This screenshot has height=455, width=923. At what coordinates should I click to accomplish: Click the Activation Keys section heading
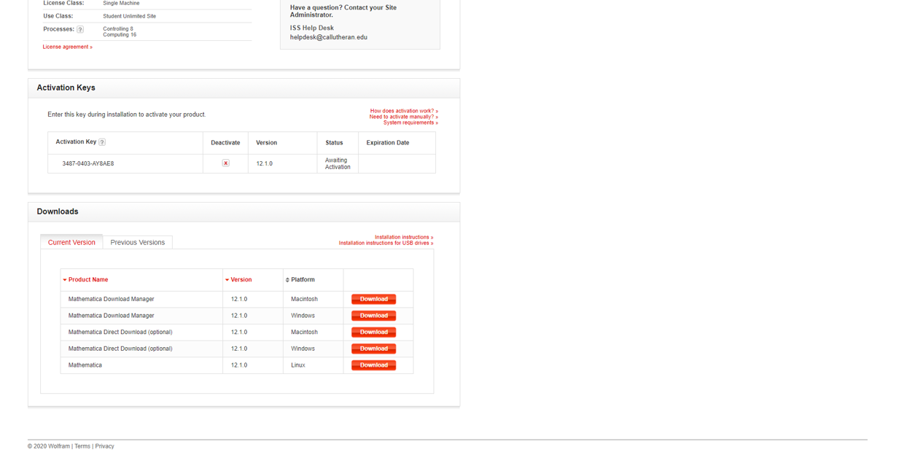pos(66,87)
